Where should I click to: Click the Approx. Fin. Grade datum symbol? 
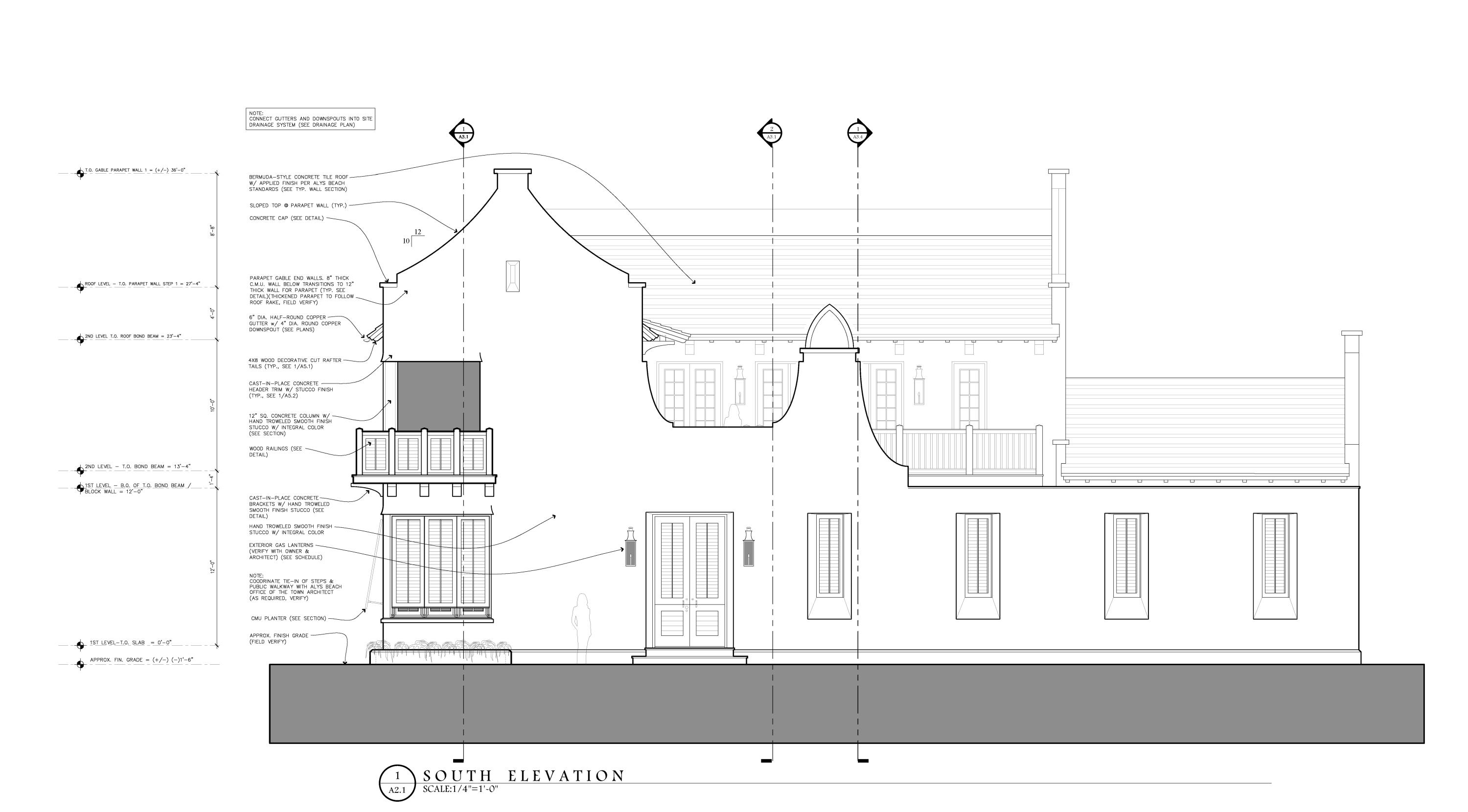(80, 664)
